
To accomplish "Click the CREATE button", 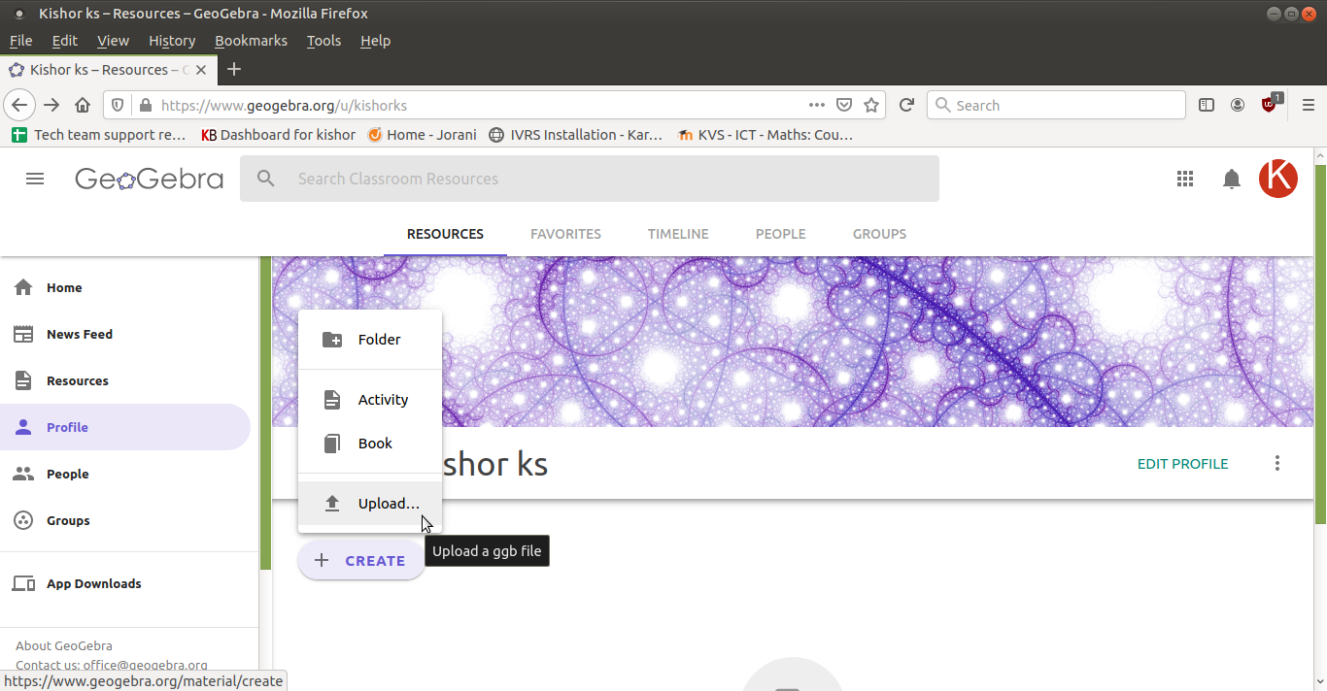I will click(x=361, y=561).
